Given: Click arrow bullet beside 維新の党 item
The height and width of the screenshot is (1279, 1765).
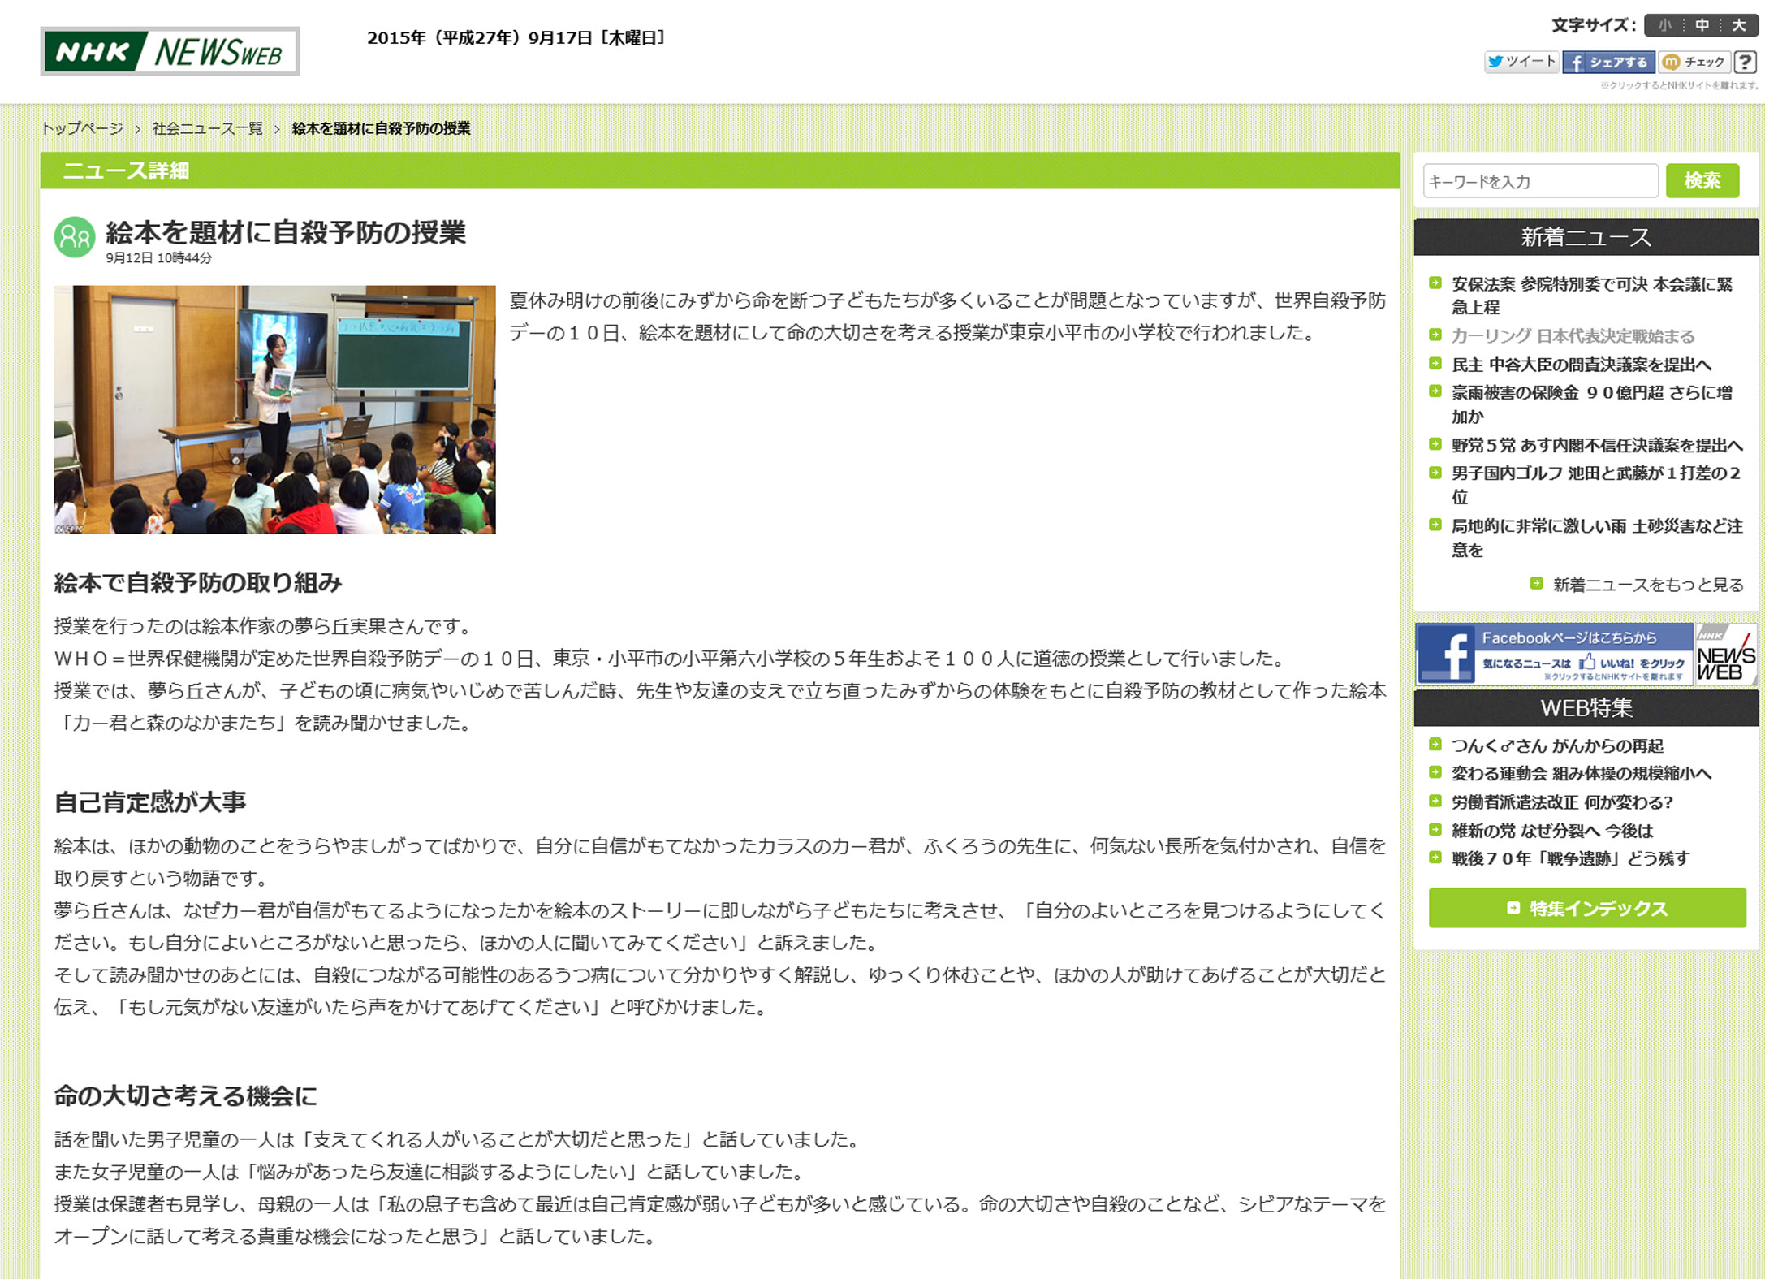Looking at the screenshot, I should [x=1435, y=829].
